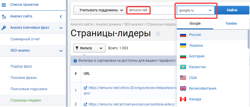Click row number 2 cell
The width and height of the screenshot is (250, 107).
75,104
